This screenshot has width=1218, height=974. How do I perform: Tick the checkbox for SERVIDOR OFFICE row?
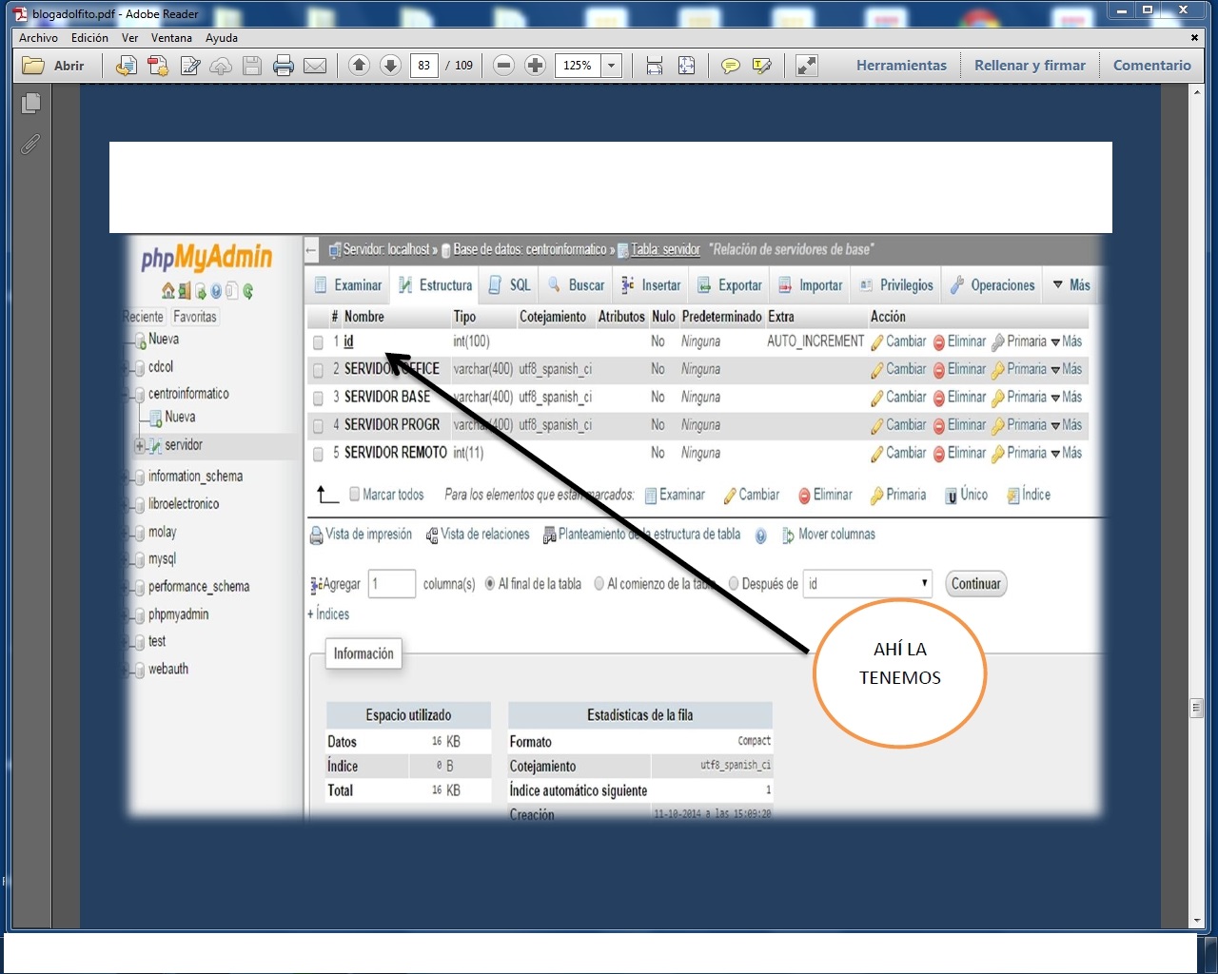[x=319, y=370]
